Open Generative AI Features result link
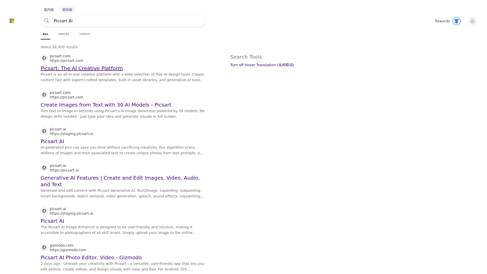Screen dimensions: 487x274 [x=120, y=181]
